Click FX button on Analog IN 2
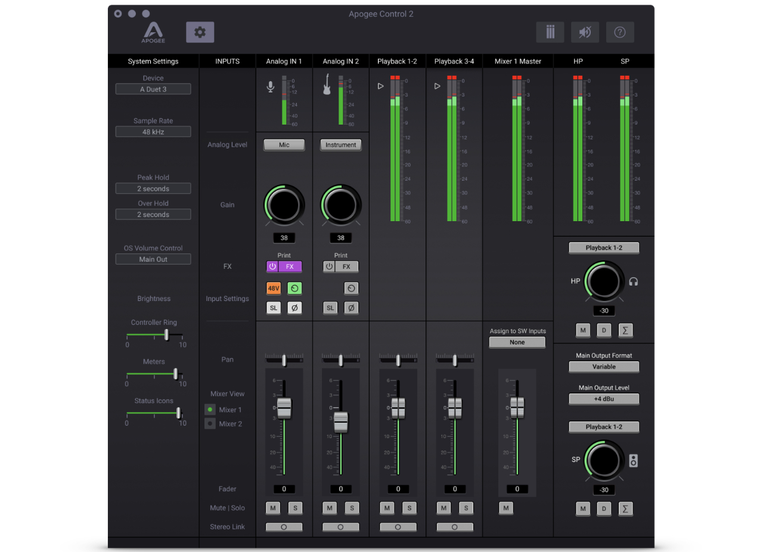The height and width of the screenshot is (552, 763). pos(346,266)
